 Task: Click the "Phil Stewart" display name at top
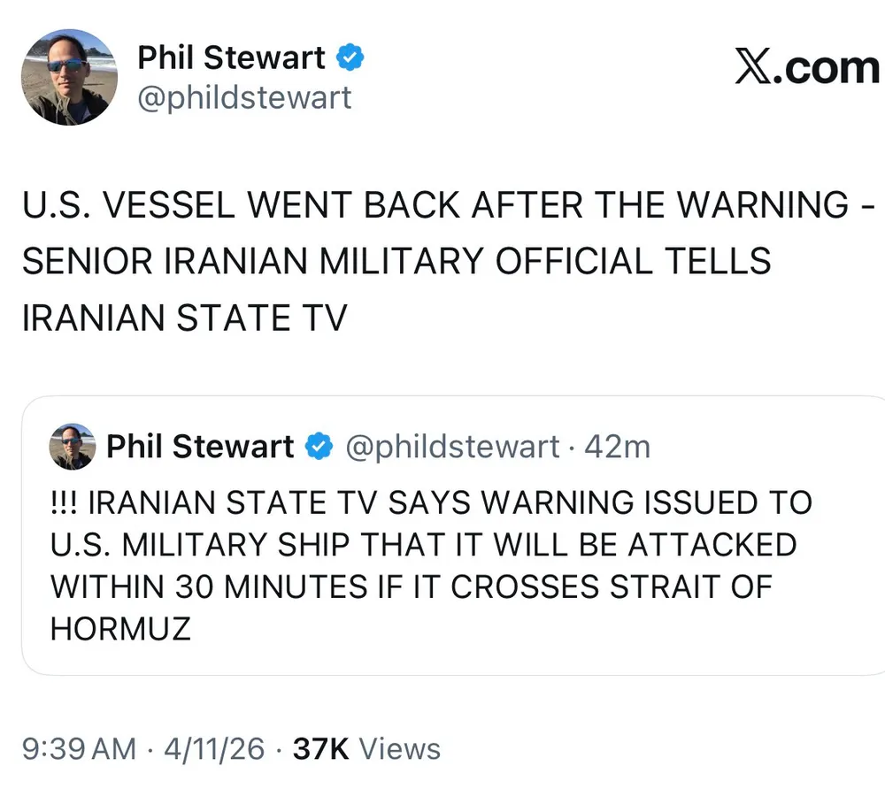[232, 58]
